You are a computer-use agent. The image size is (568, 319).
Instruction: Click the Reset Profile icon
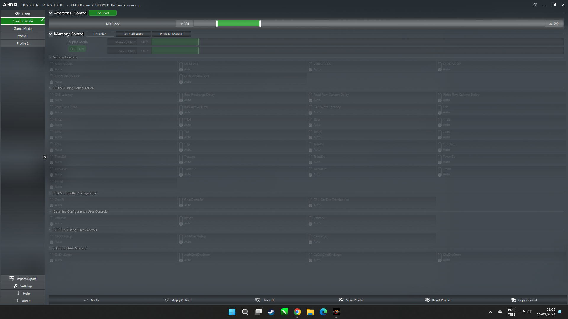click(427, 300)
